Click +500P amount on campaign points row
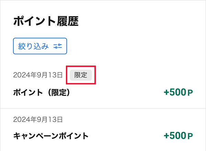The image size is (206, 151). (178, 136)
